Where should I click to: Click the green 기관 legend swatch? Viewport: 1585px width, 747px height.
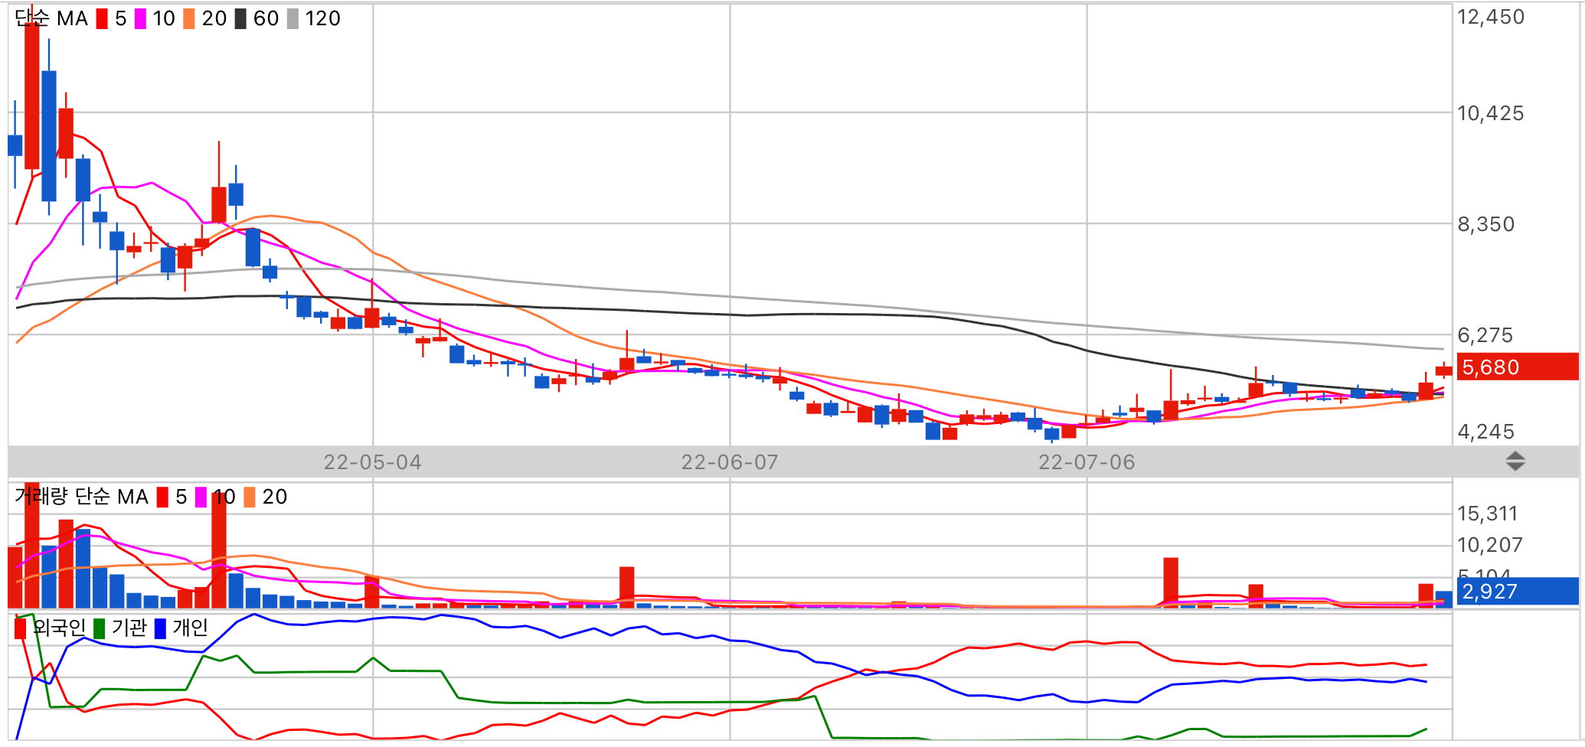click(x=99, y=628)
